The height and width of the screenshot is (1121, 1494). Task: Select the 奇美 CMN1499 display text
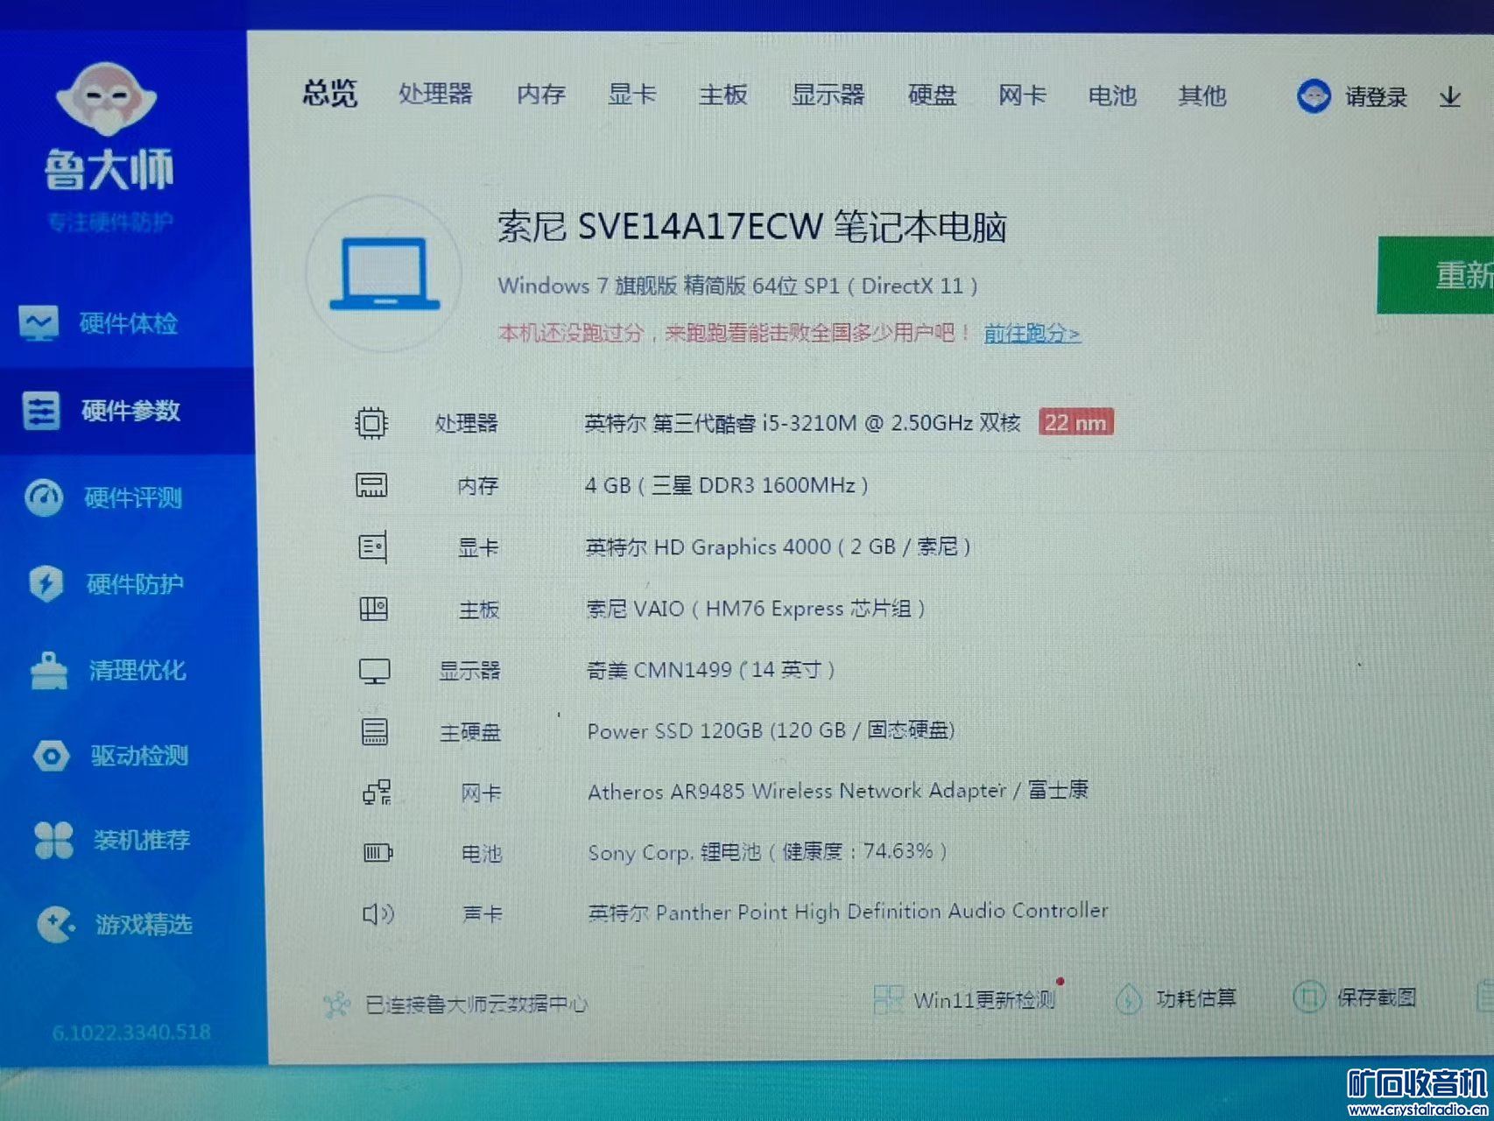[x=710, y=670]
